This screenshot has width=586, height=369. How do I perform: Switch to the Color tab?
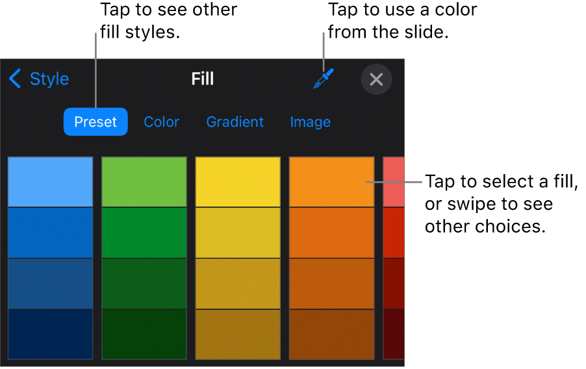(161, 122)
